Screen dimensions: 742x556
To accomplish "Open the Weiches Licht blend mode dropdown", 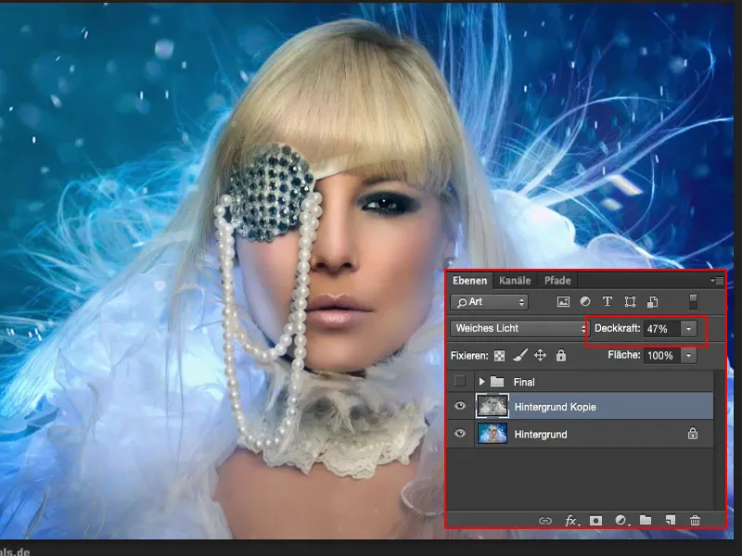I will coord(518,328).
